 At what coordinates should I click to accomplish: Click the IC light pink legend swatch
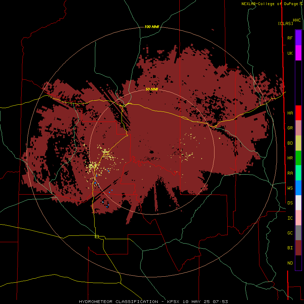click(x=298, y=218)
